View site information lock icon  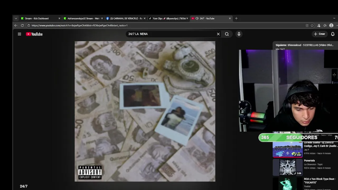coord(29,26)
